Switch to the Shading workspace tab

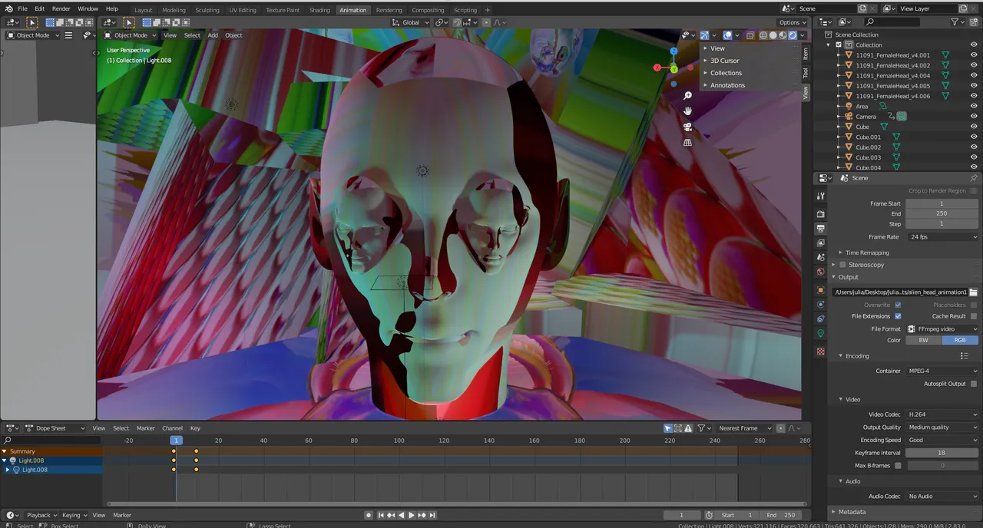(x=319, y=10)
